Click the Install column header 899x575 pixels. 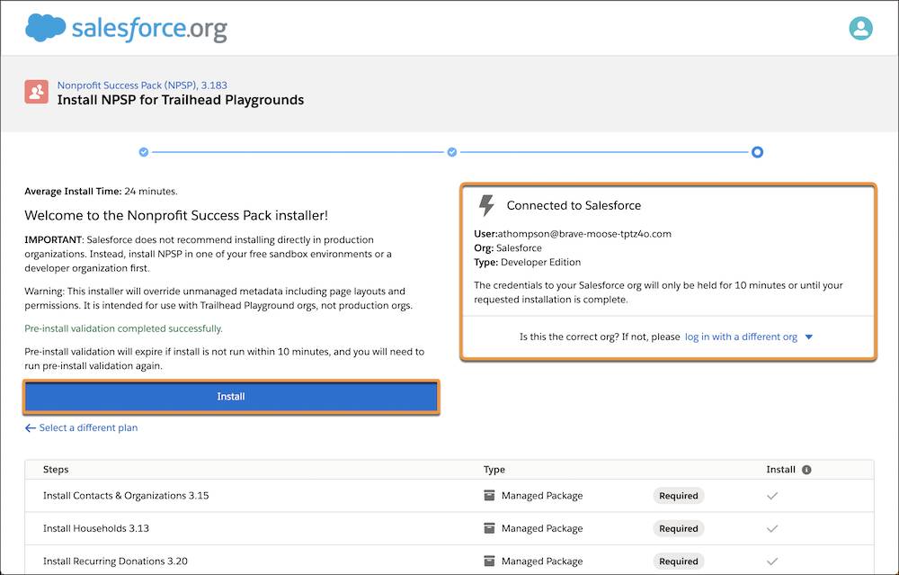click(x=781, y=470)
